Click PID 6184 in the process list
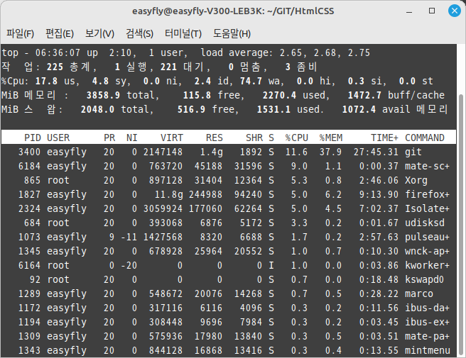 (29, 166)
